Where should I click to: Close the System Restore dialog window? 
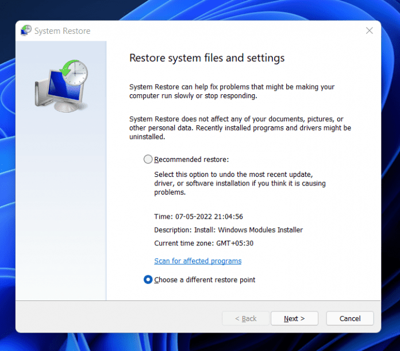(x=368, y=31)
